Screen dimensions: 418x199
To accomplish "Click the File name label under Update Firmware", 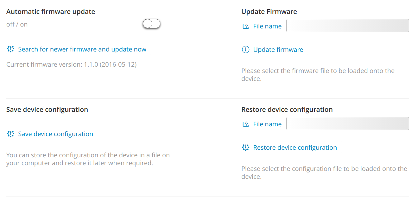I will tap(267, 26).
